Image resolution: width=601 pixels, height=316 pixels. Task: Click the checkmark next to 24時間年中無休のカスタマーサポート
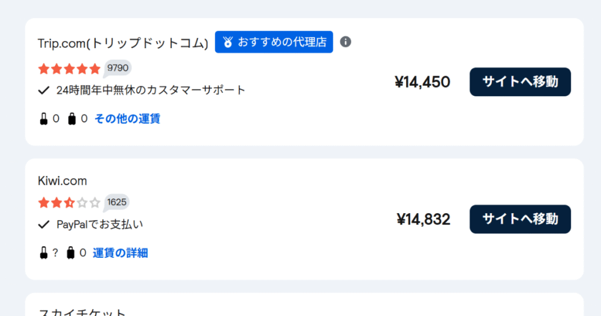coord(43,90)
